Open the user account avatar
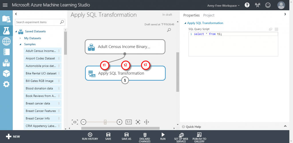 pos(281,5)
